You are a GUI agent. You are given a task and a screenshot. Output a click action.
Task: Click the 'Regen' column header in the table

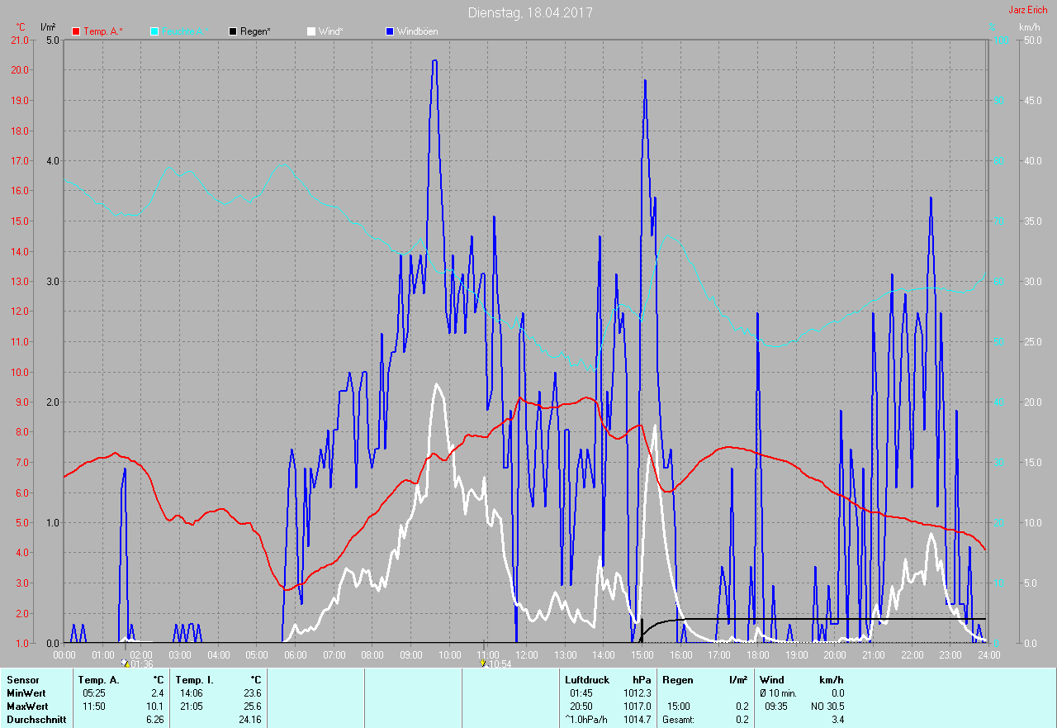coord(677,680)
